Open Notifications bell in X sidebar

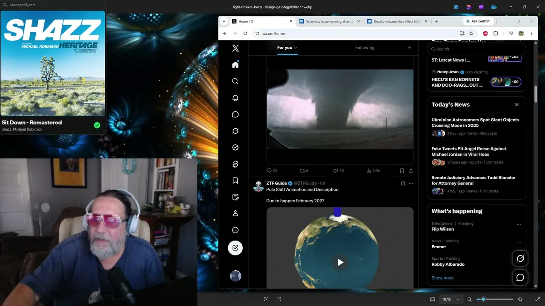point(235,98)
